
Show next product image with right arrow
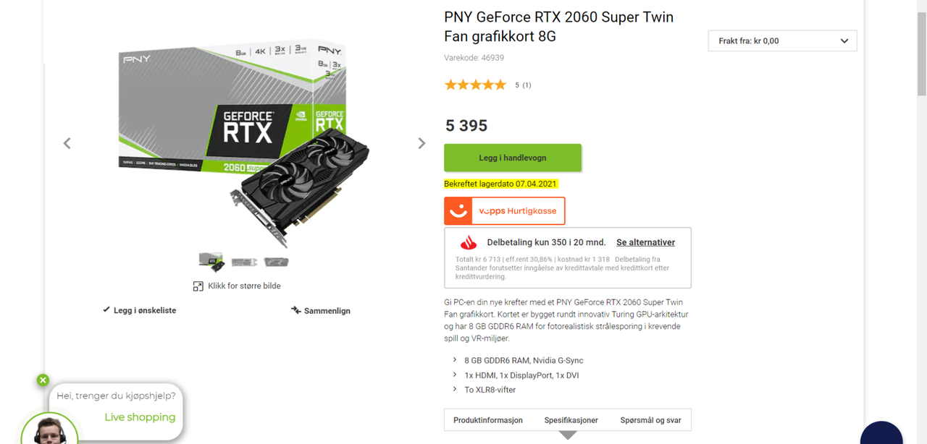point(421,142)
